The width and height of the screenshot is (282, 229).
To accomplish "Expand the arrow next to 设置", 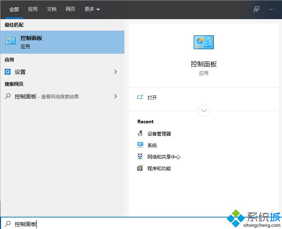I will coord(115,72).
